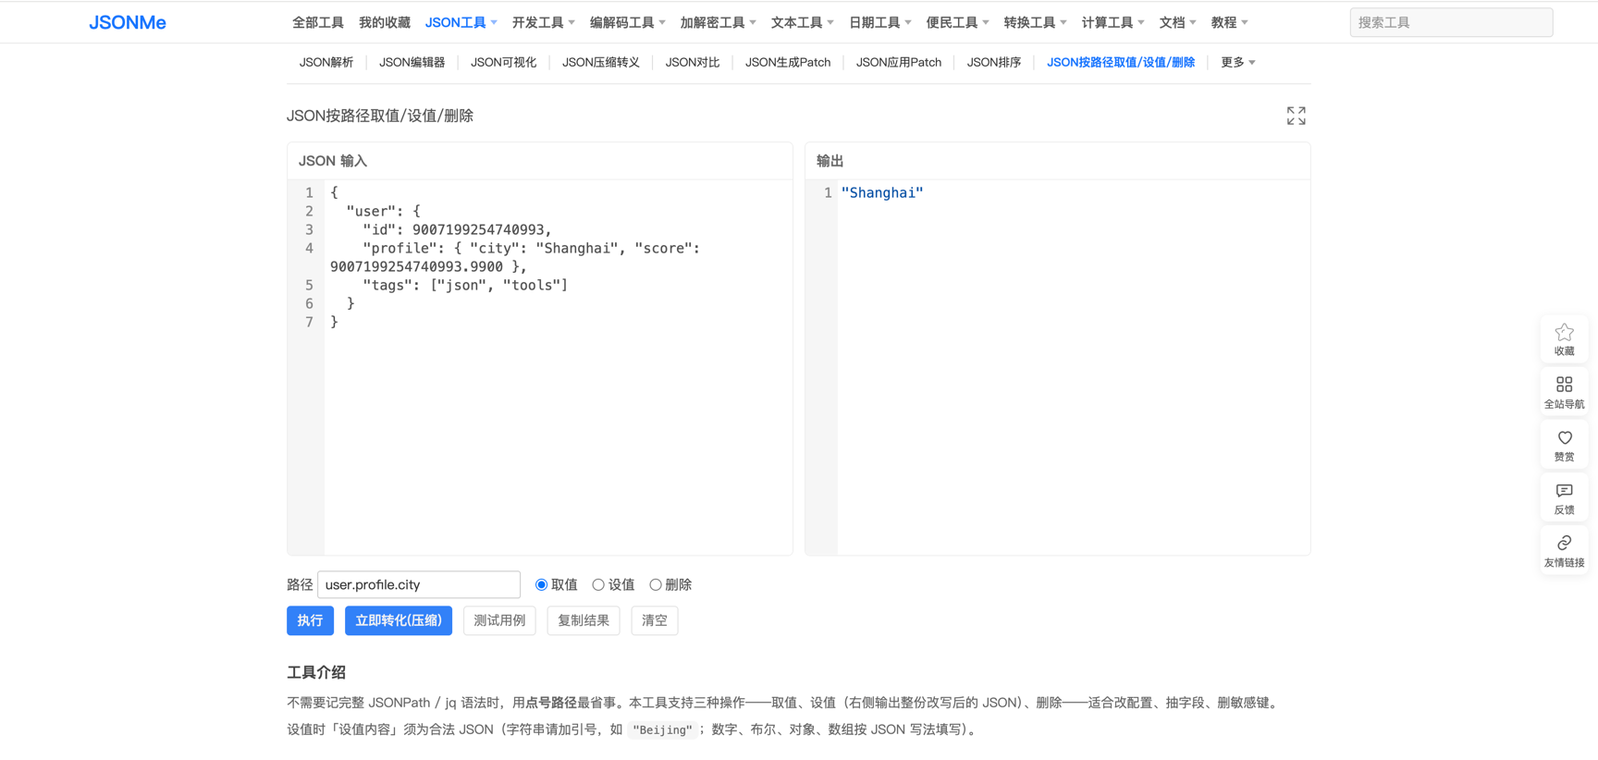This screenshot has width=1598, height=760.
Task: Click the 复制结果 button
Action: tap(584, 620)
